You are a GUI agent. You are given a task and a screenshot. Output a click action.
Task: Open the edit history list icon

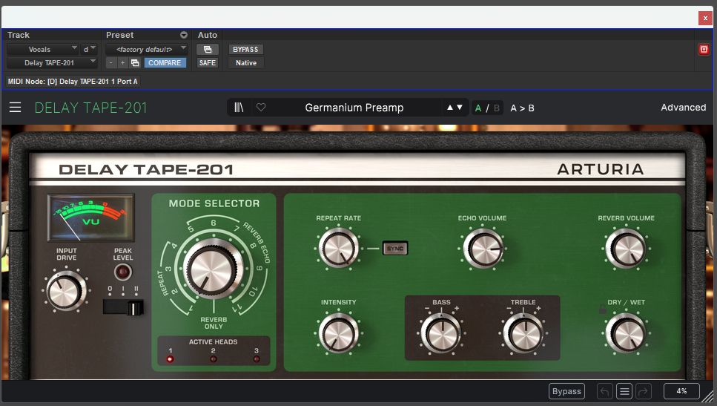point(624,391)
